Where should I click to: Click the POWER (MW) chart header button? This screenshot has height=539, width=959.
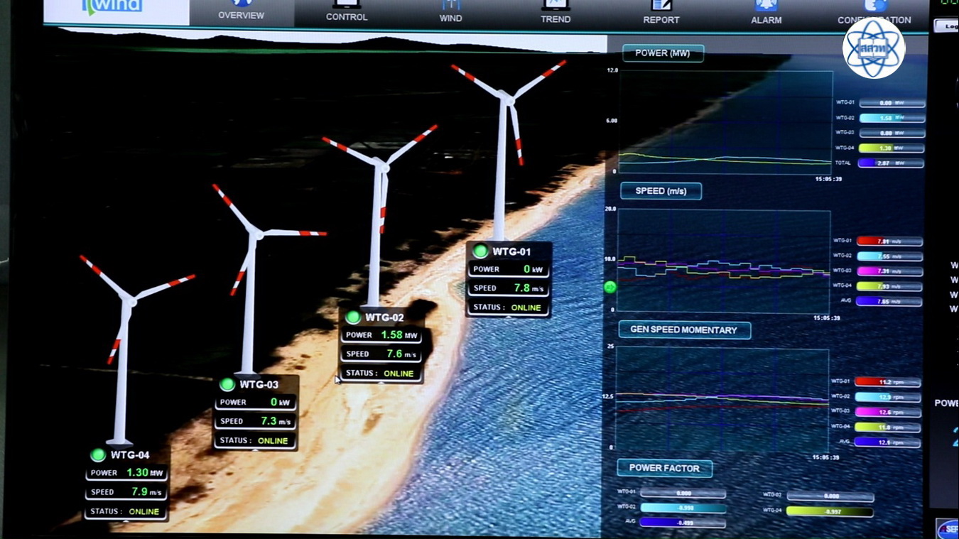pos(663,53)
